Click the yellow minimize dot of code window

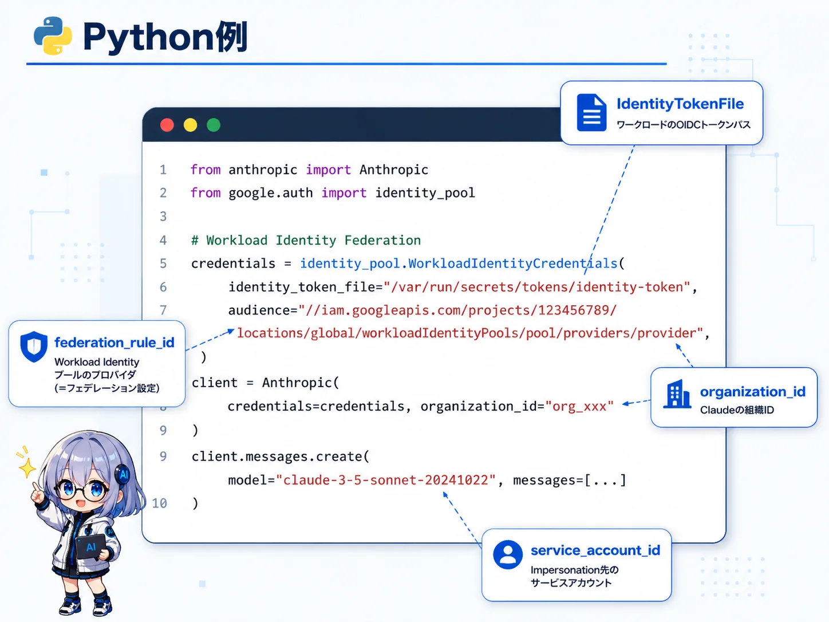pos(190,125)
